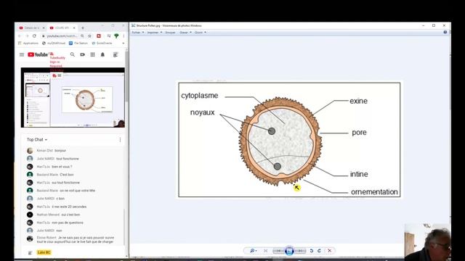
Task: Click the pollen diagram image in Photo Viewer
Action: pyautogui.click(x=289, y=140)
